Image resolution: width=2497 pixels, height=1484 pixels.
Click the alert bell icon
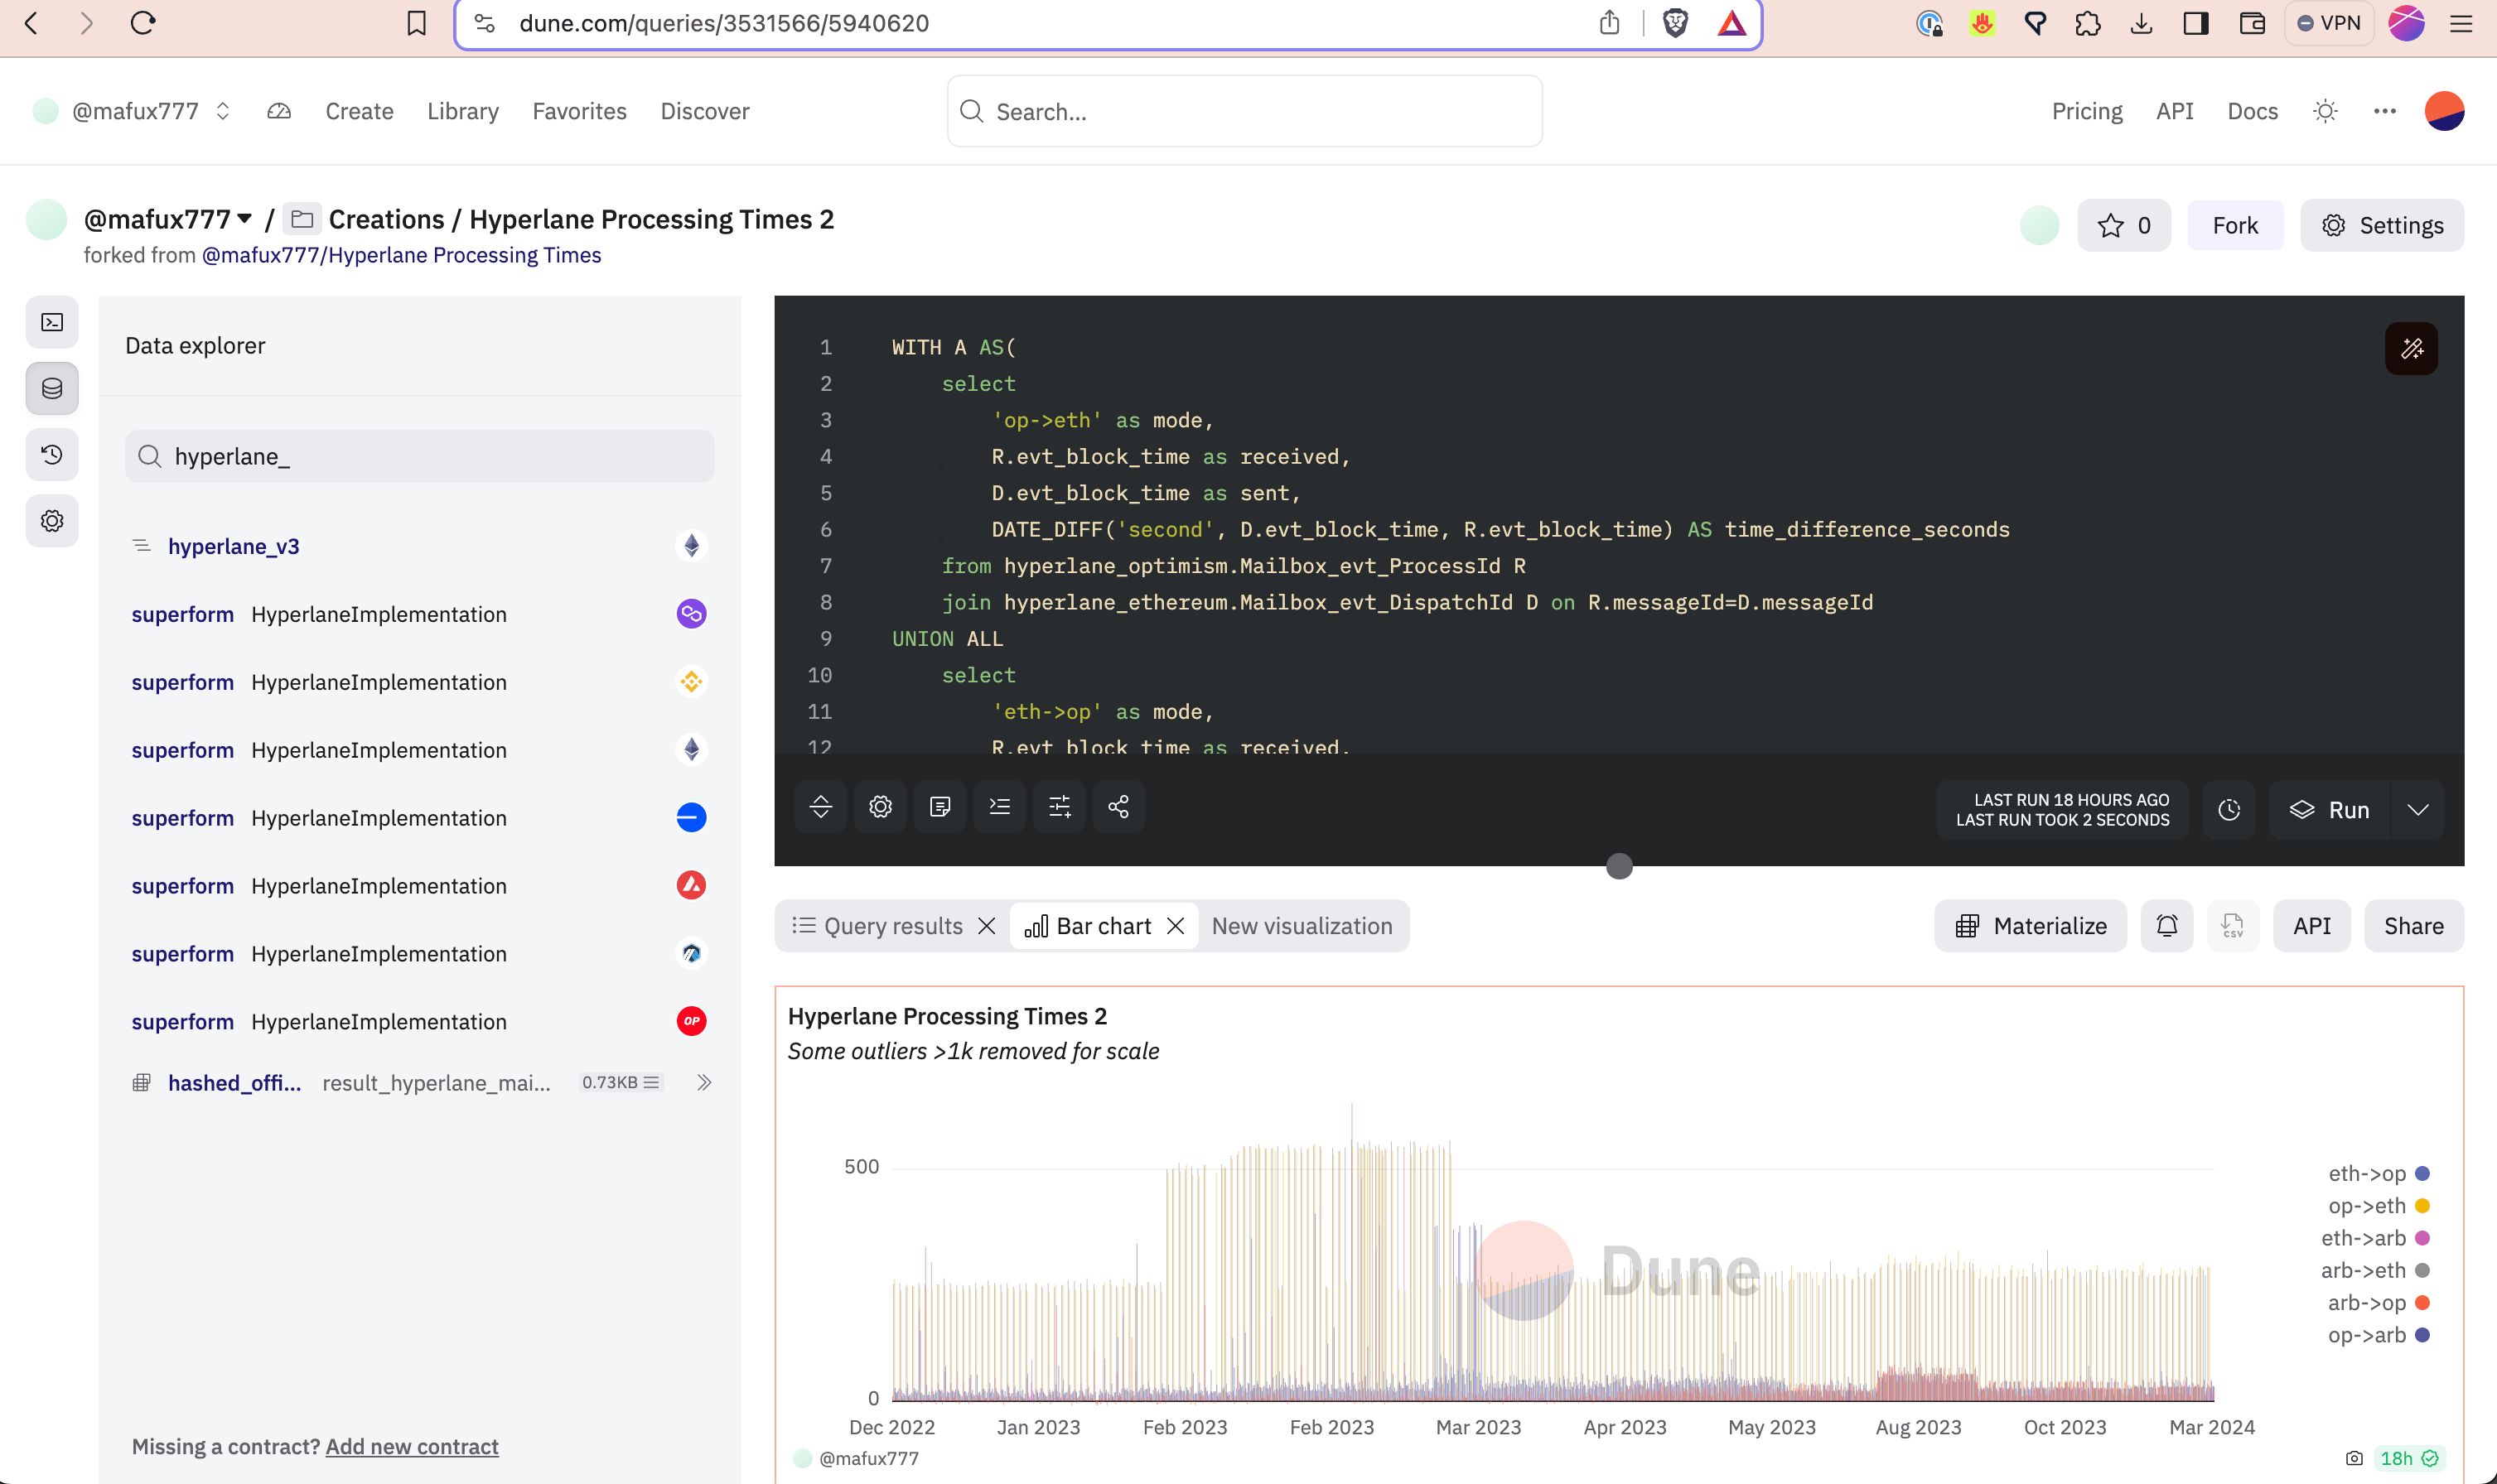[x=2167, y=926]
